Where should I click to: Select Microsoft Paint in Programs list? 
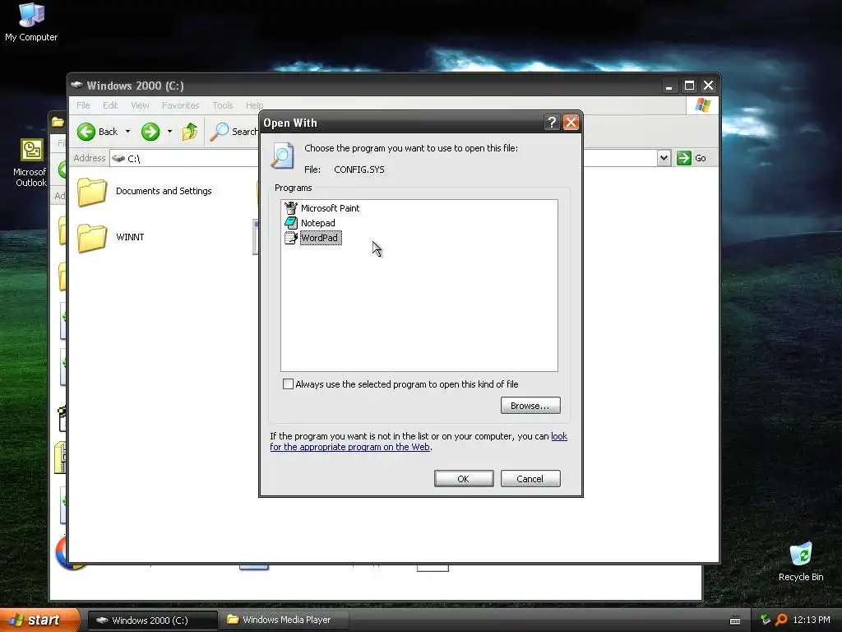(x=330, y=208)
